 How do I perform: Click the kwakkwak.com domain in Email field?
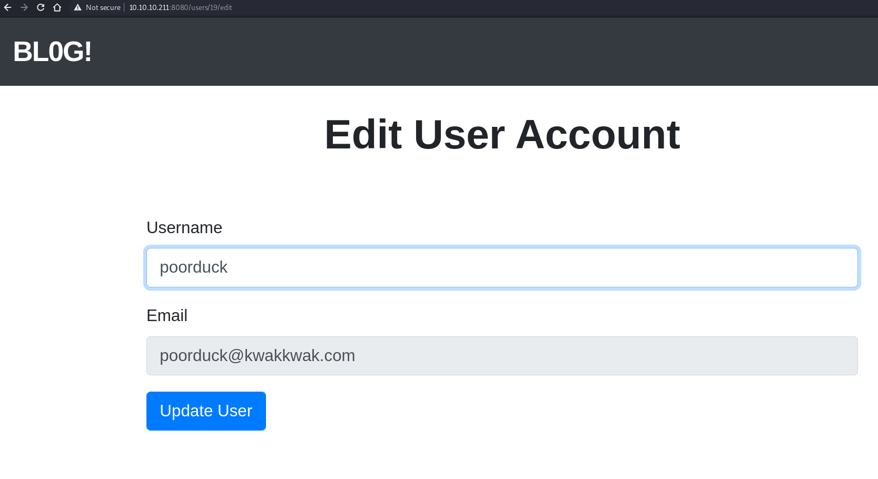(x=300, y=356)
